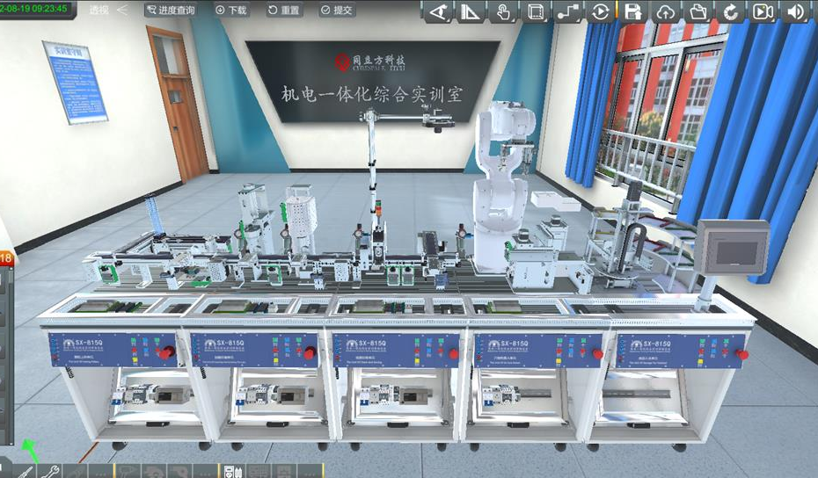818x478 pixels.
Task: Open the cloud upload tool
Action: pos(666,11)
